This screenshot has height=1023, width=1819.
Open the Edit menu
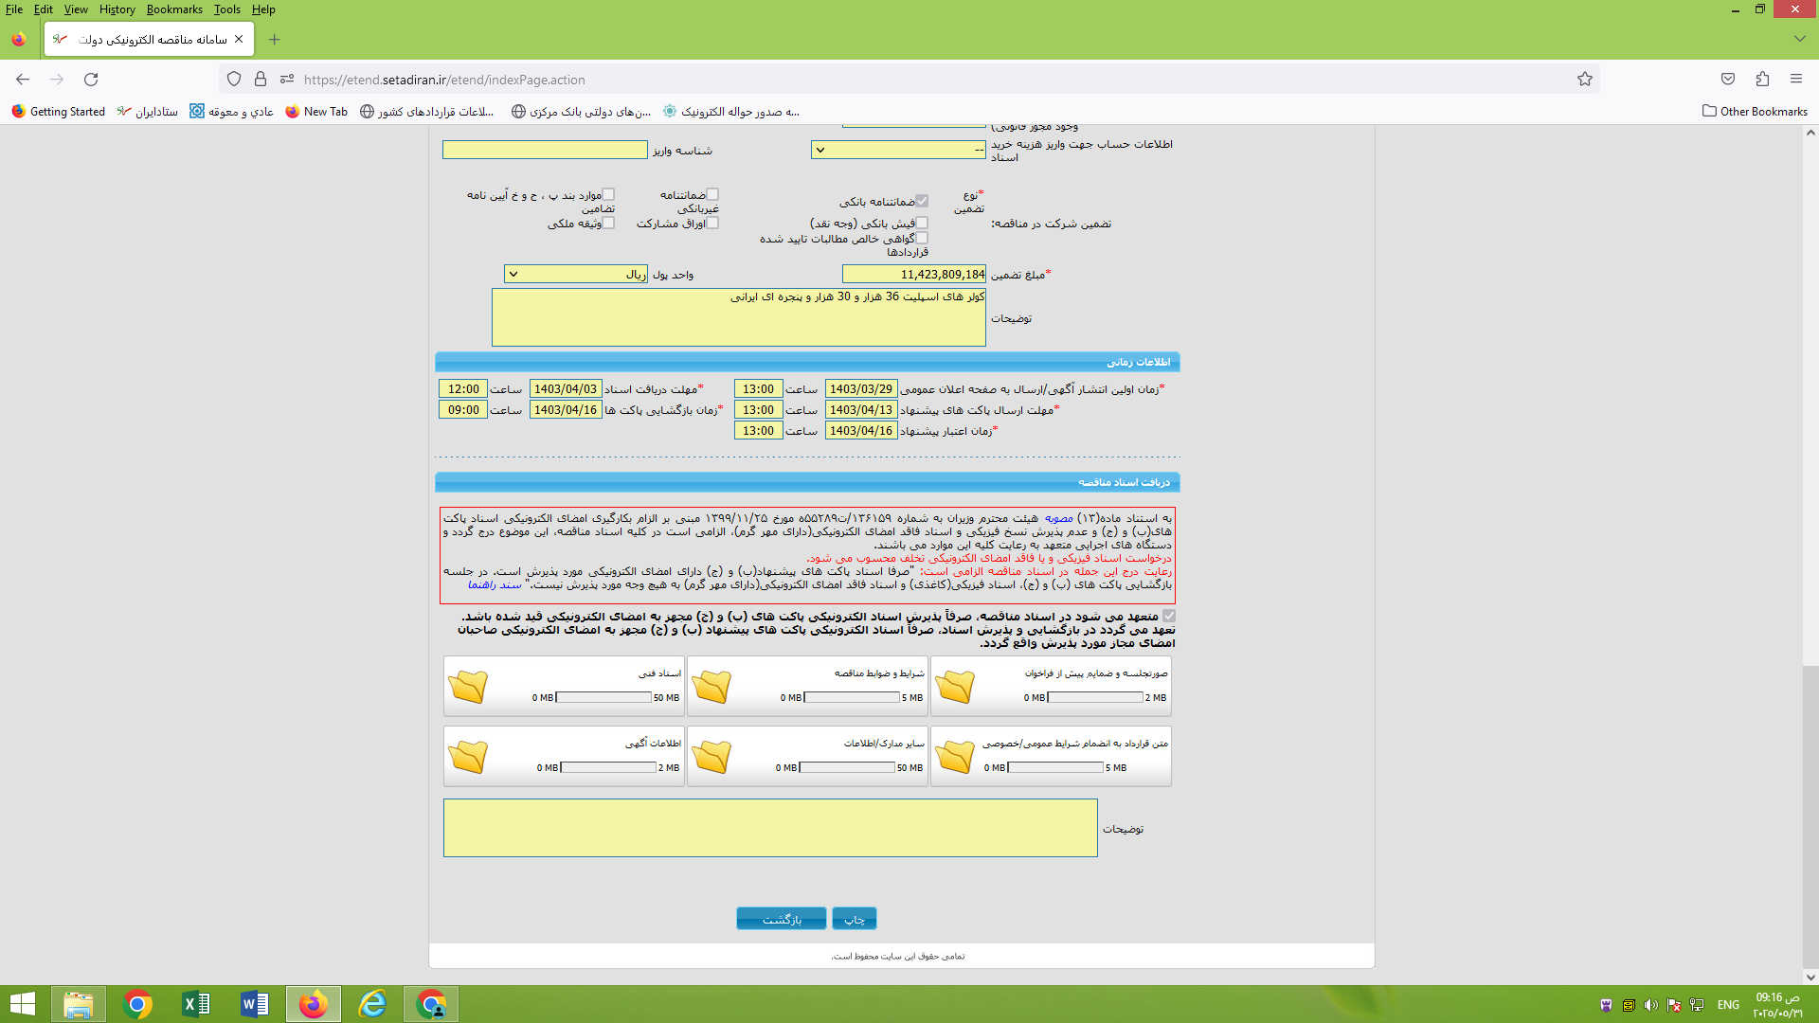tap(44, 9)
